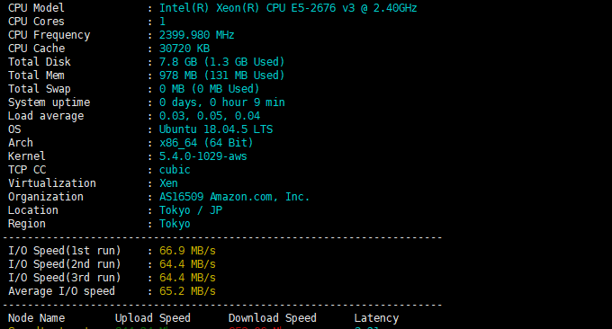
Task: Select memory value '978 MB (131 MB Used)'
Action: tap(221, 76)
